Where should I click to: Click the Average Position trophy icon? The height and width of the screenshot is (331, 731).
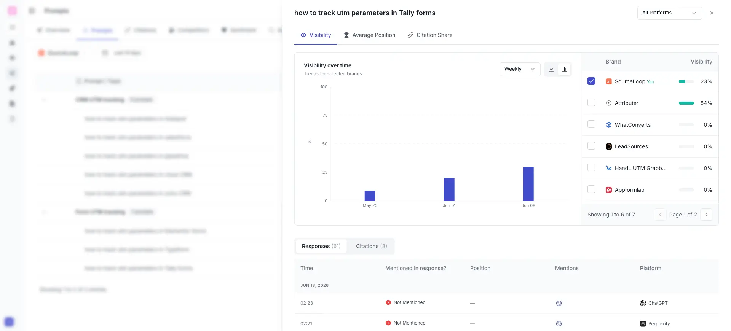346,35
